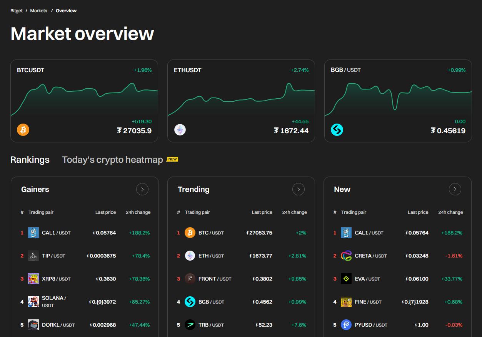
Task: Click XRP8 coin icon in Gainers
Action: point(33,279)
